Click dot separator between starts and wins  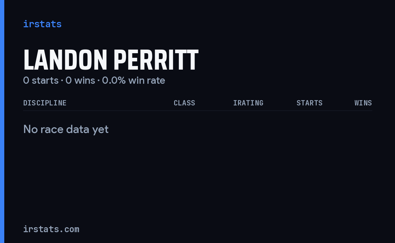point(62,81)
